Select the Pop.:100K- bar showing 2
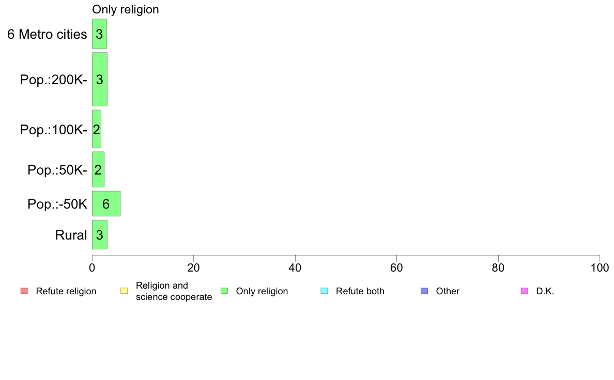The image size is (614, 380). click(x=97, y=129)
